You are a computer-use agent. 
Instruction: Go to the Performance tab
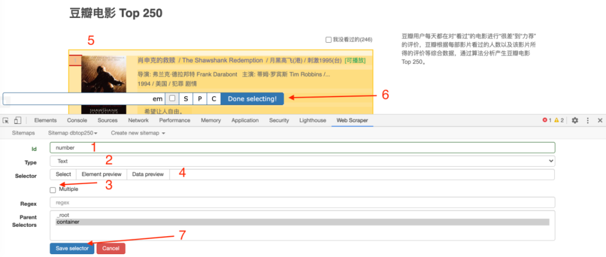pyautogui.click(x=175, y=120)
